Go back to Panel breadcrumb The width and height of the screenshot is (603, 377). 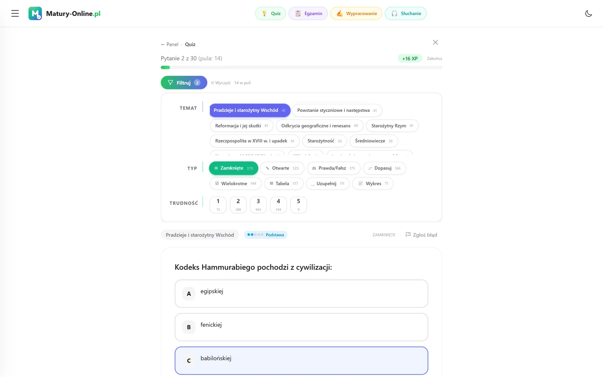tap(170, 44)
